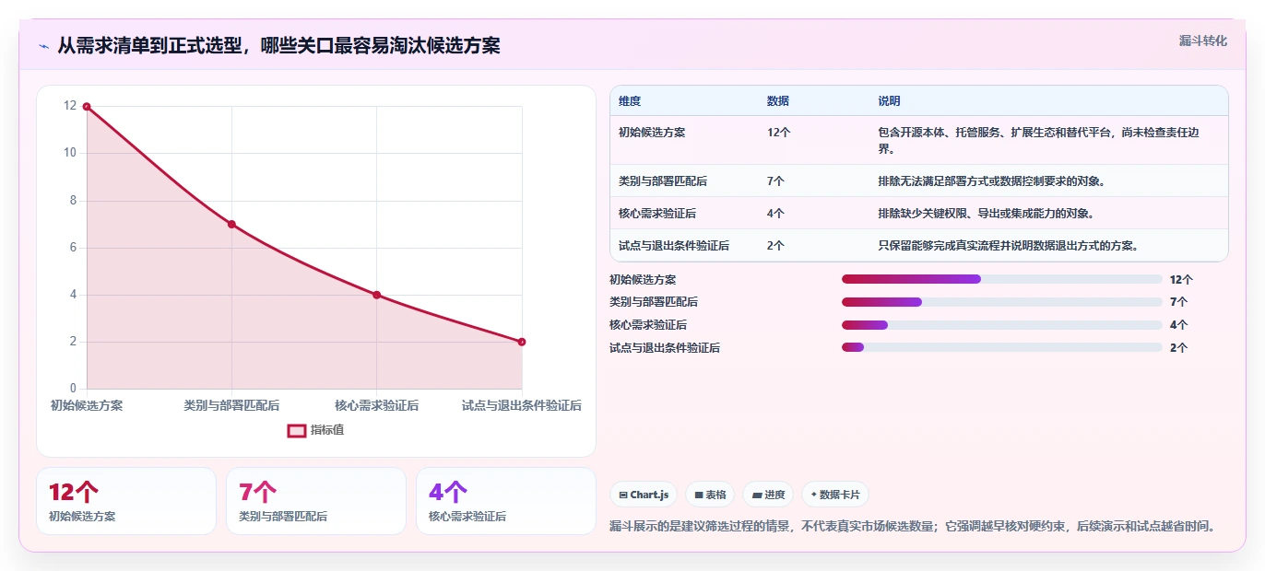Click the 类别与部署匹配后 data point at 7
The height and width of the screenshot is (571, 1265).
[231, 224]
